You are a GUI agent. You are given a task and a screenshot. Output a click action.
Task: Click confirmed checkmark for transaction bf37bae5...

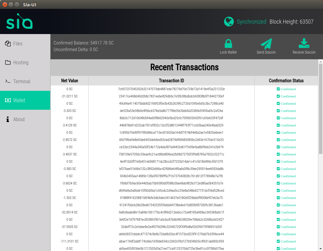278,169
